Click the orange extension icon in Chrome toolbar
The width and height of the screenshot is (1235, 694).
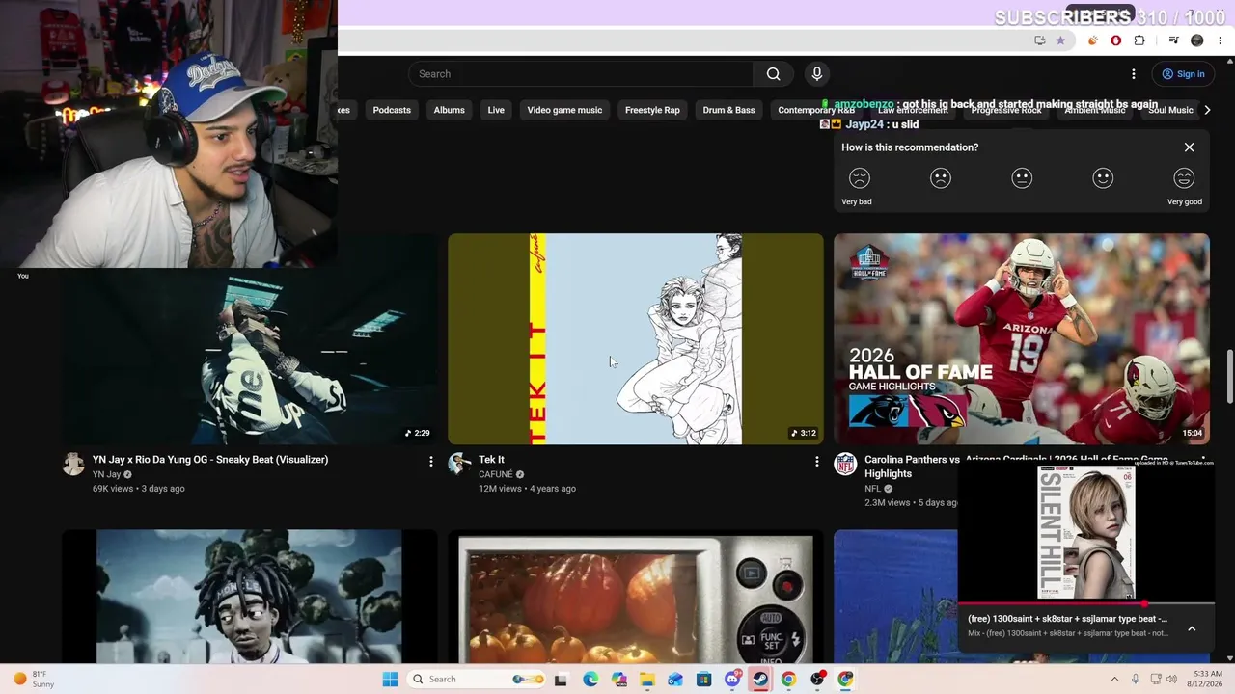coord(1092,40)
